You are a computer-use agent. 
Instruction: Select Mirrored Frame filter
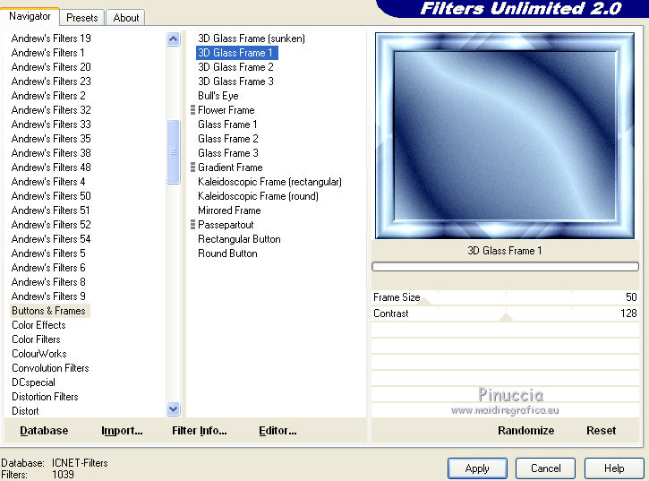[x=229, y=210]
